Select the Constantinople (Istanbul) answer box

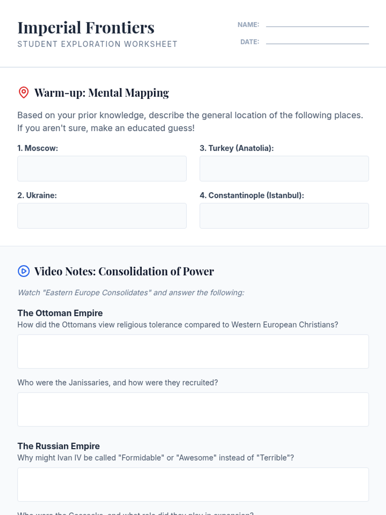284,216
